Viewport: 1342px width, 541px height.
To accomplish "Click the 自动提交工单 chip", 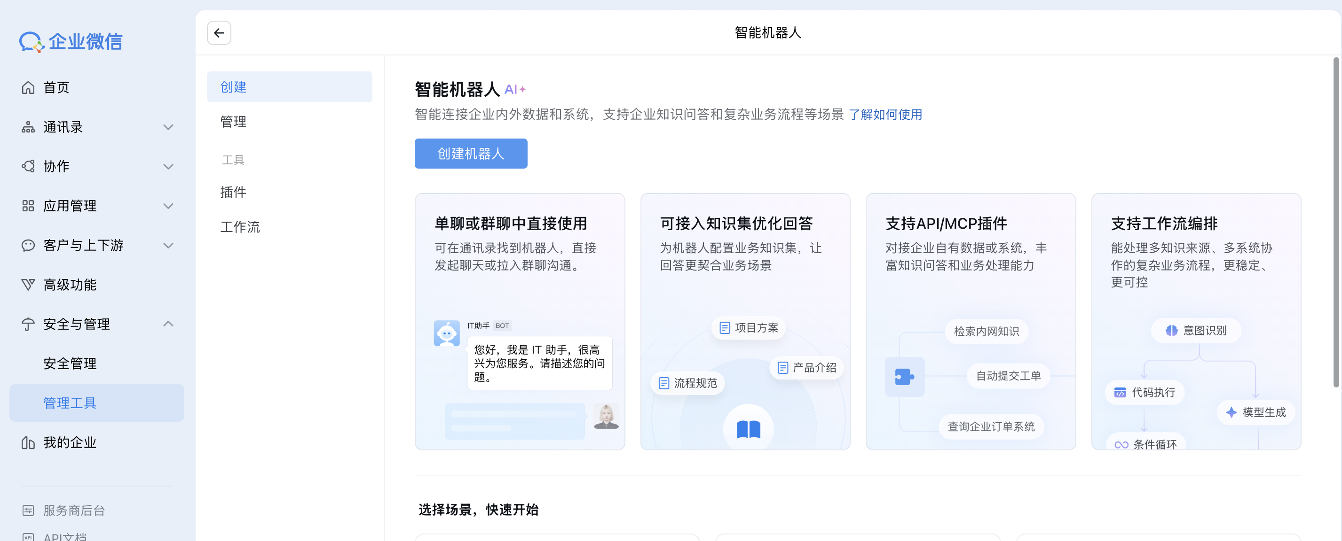I will click(x=1008, y=376).
